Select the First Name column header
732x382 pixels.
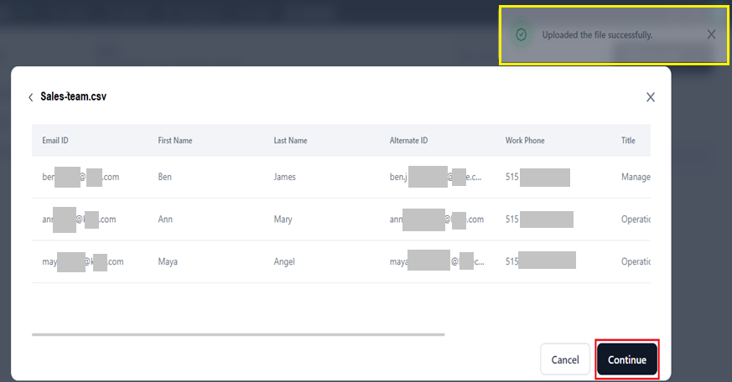click(x=175, y=141)
